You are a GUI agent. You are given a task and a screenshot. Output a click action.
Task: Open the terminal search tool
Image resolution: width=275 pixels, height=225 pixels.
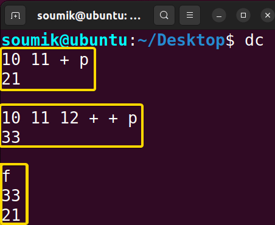(164, 15)
